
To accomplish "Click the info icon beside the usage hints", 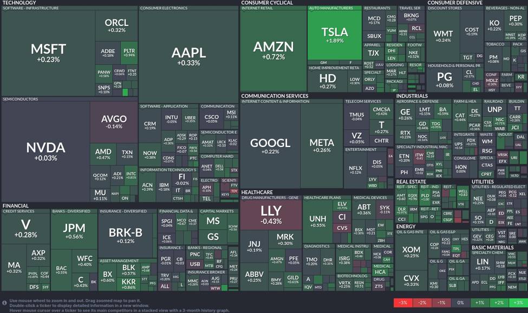I will 5,303.
